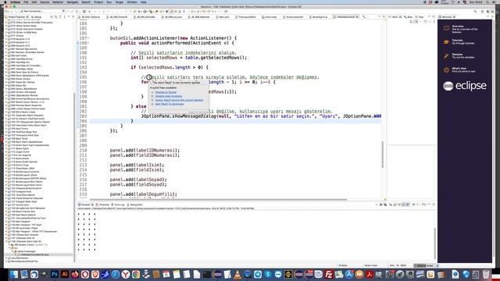Open the Help menu
The height and width of the screenshot is (281, 500).
pyautogui.click(x=144, y=2)
